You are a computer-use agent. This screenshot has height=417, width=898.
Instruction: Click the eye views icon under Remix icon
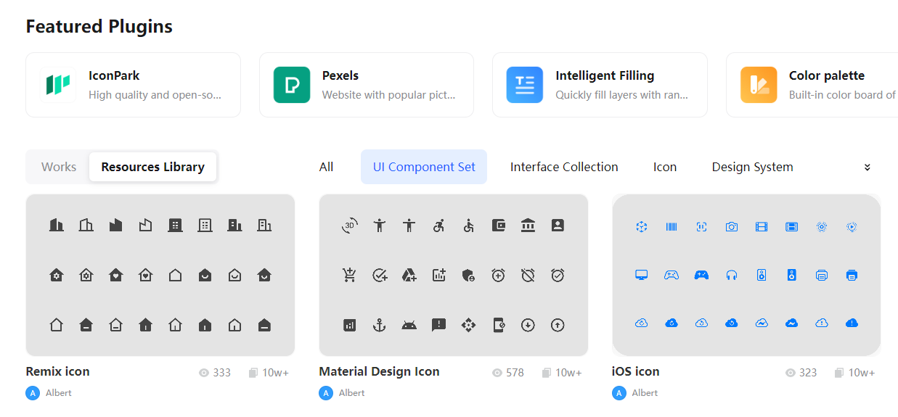tap(204, 373)
